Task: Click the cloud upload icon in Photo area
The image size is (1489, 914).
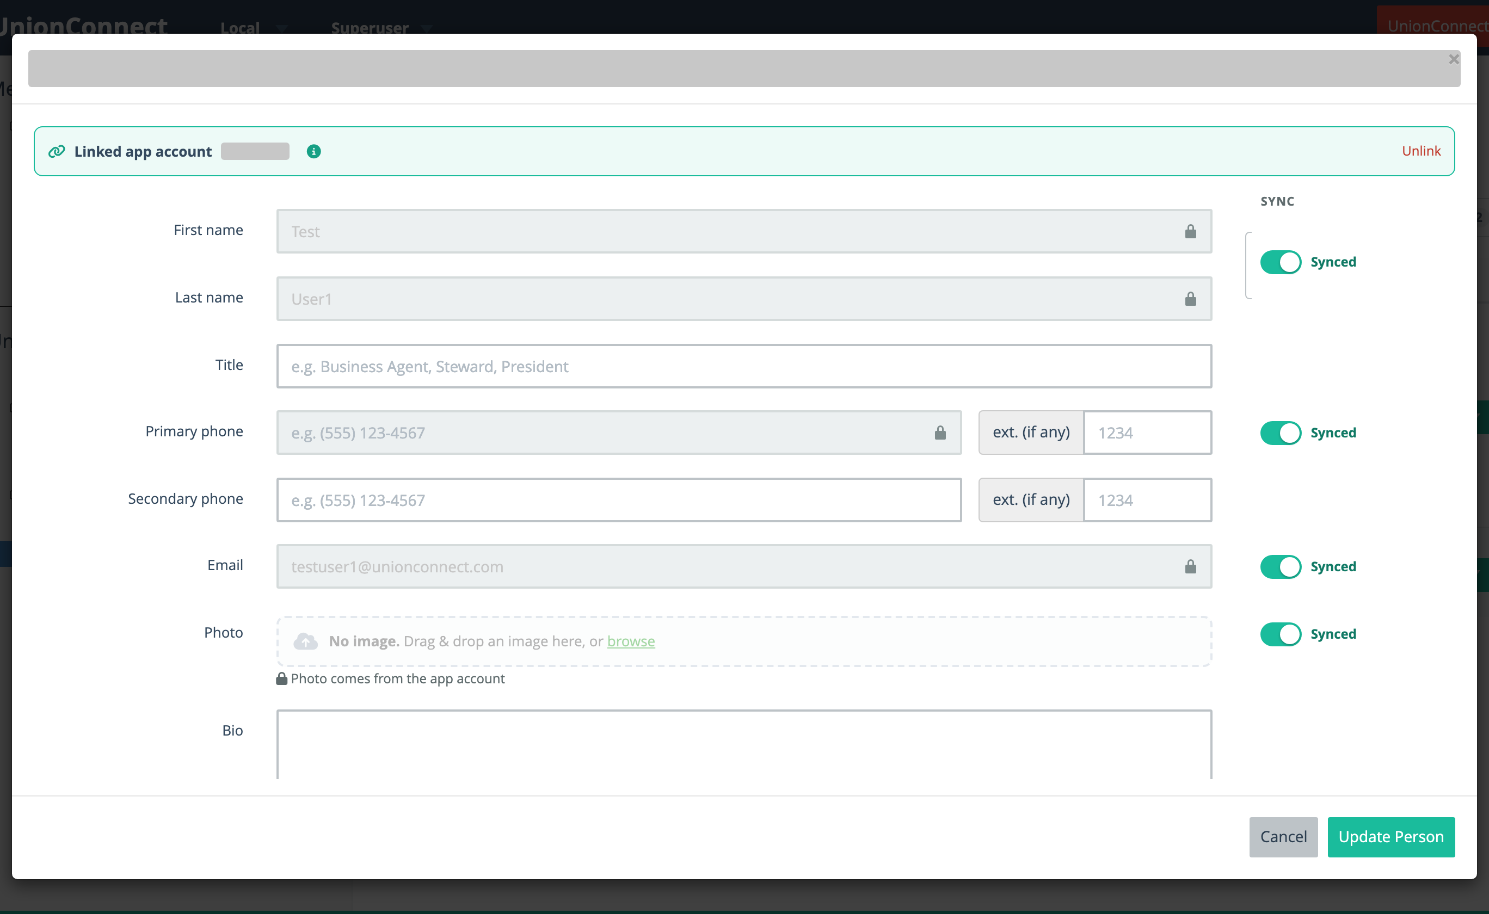Action: pos(306,641)
